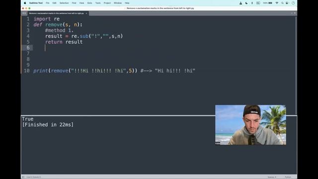Image resolution: width=318 pixels, height=179 pixels.
Task: Click the yellow minimize window button
Action: (26, 8)
